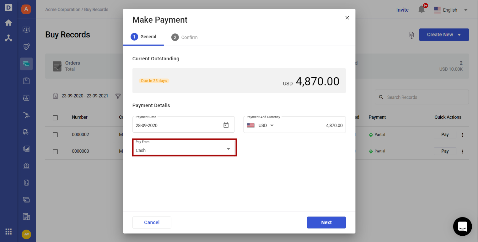The height and width of the screenshot is (242, 478).
Task: Expand the Pay From Cash dropdown
Action: click(x=184, y=147)
